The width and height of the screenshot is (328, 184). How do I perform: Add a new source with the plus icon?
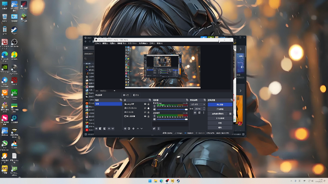tap(125, 128)
